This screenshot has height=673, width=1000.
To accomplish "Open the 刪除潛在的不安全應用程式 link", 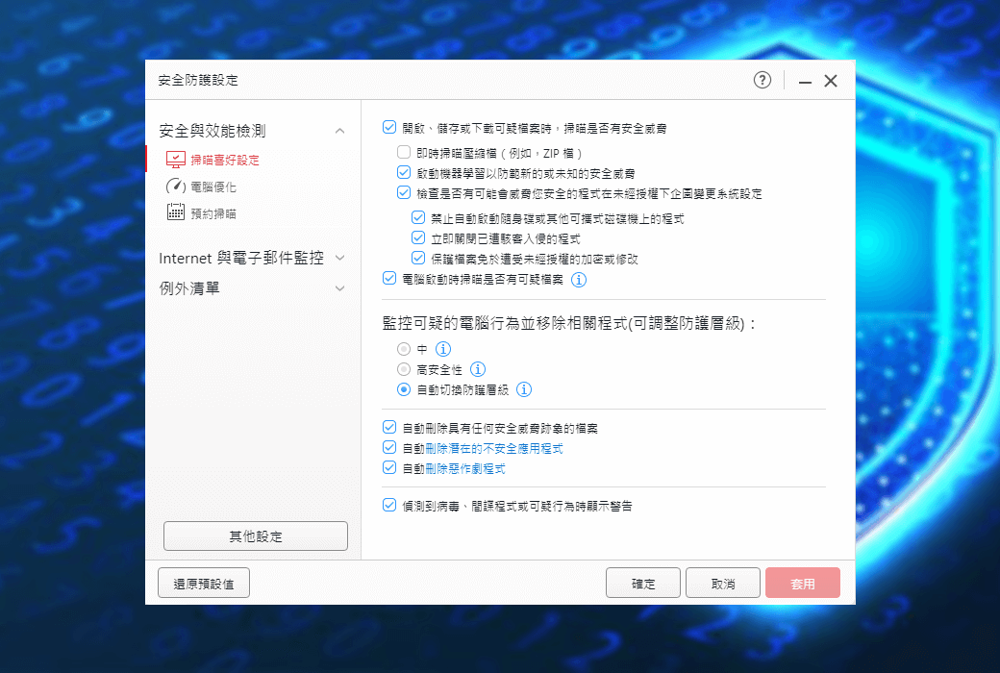I will [x=494, y=448].
